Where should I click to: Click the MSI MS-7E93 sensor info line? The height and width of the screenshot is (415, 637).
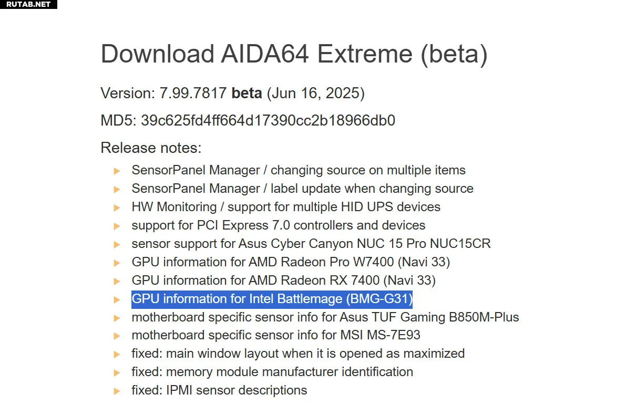276,335
